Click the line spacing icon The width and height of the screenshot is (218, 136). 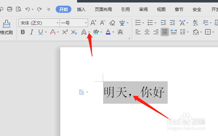[183, 32]
